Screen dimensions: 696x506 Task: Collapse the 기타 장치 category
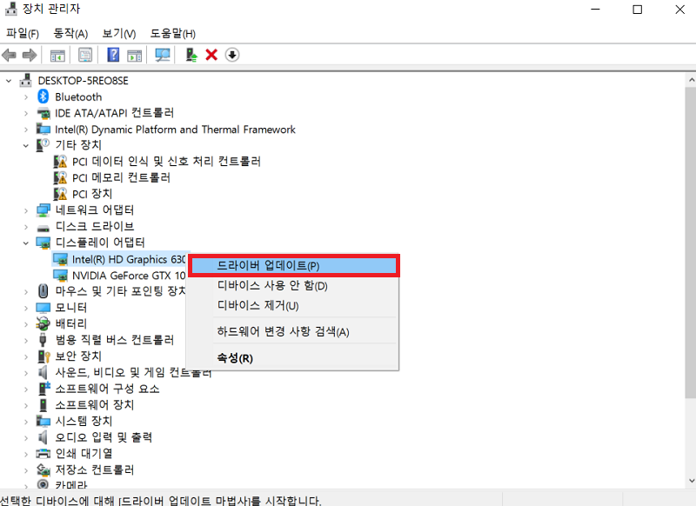coord(26,146)
